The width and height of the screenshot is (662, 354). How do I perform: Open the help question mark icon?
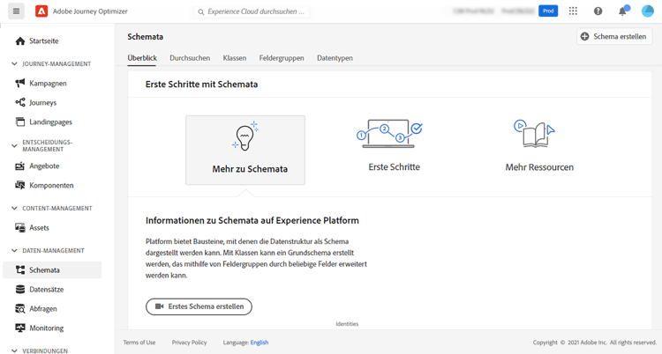pyautogui.click(x=598, y=11)
